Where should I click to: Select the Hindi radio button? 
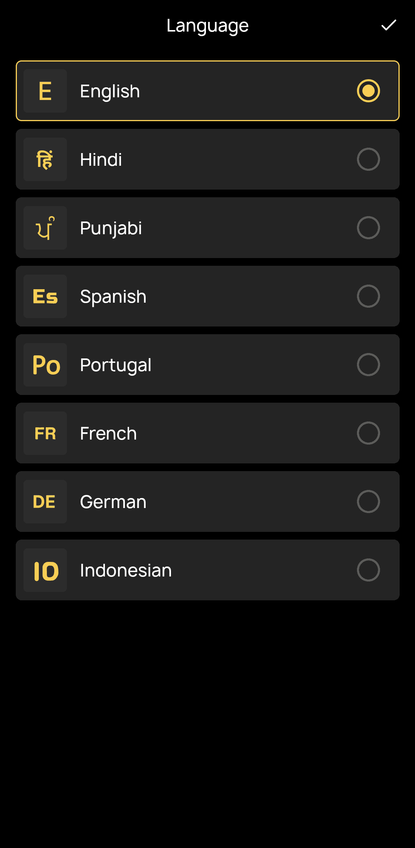pos(368,159)
